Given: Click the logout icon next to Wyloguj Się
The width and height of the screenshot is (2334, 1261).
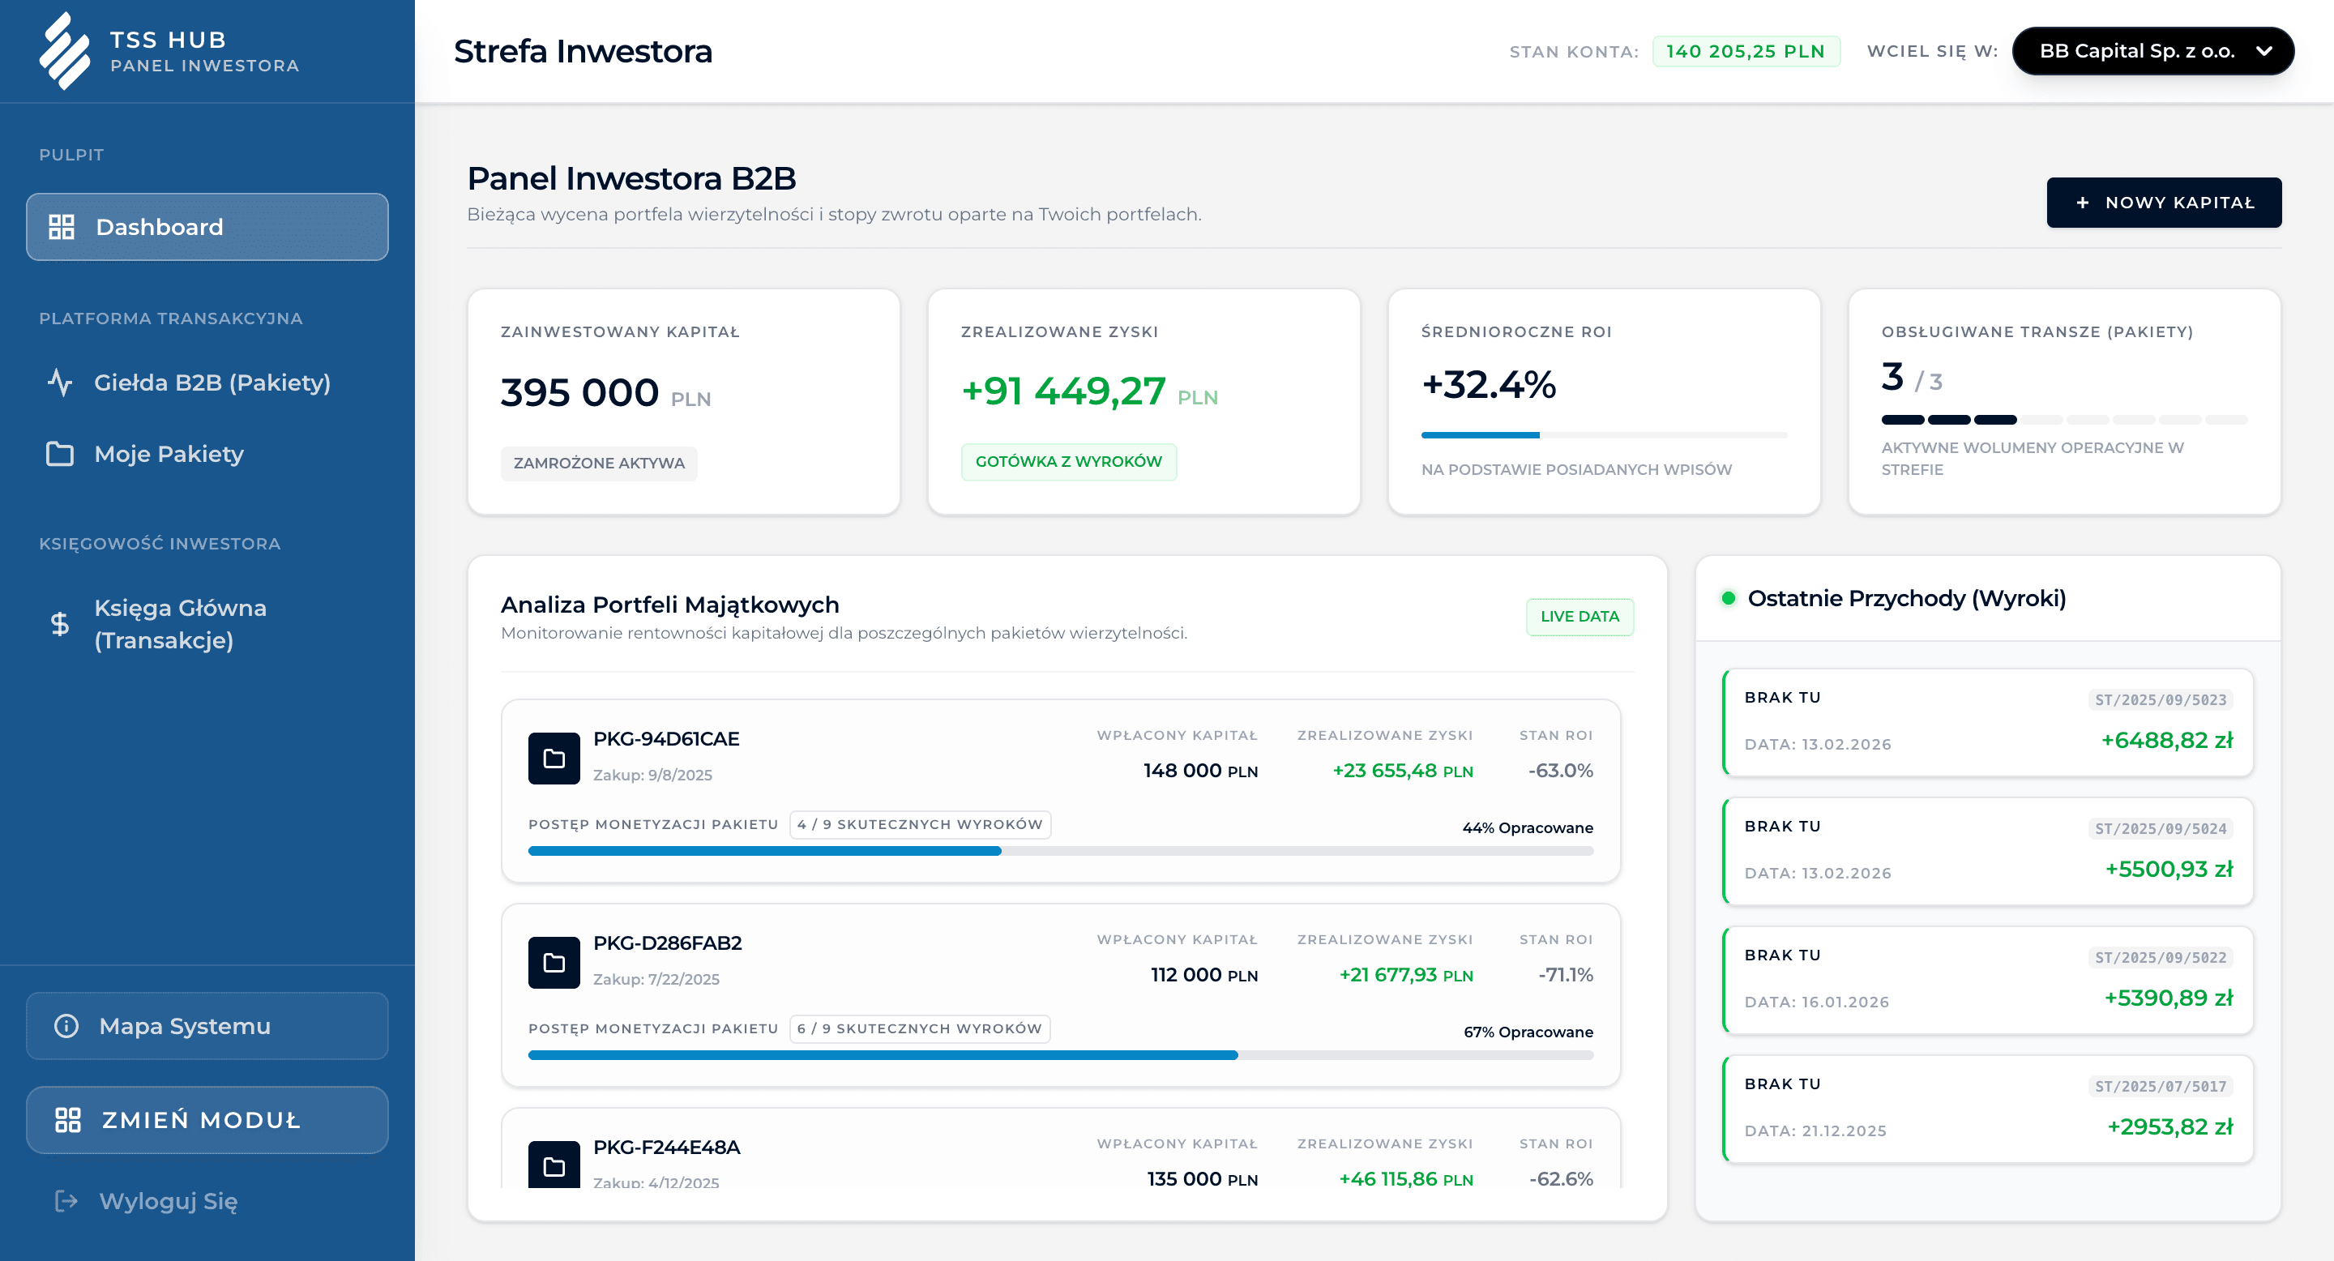Looking at the screenshot, I should point(65,1202).
